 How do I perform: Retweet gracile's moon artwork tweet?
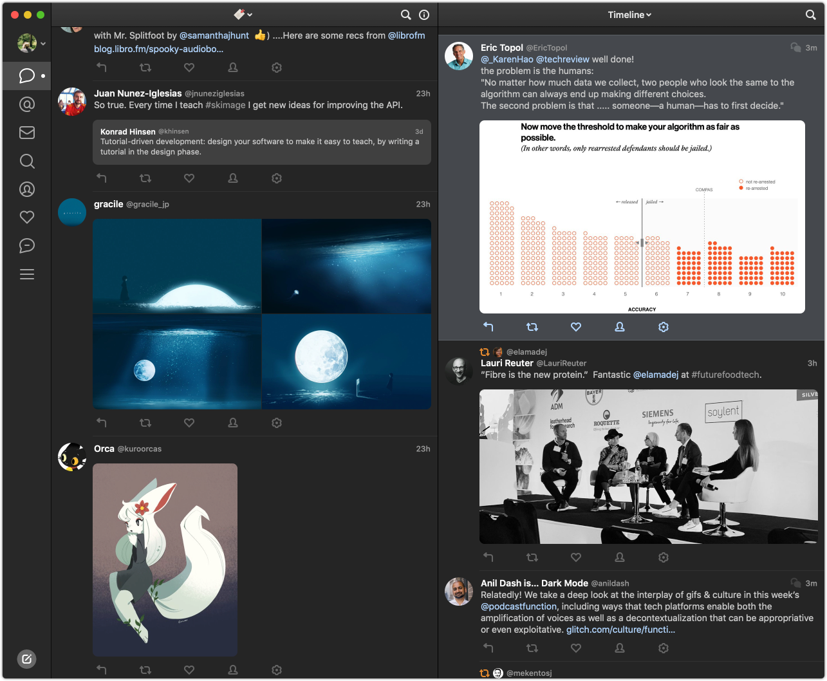coord(145,423)
